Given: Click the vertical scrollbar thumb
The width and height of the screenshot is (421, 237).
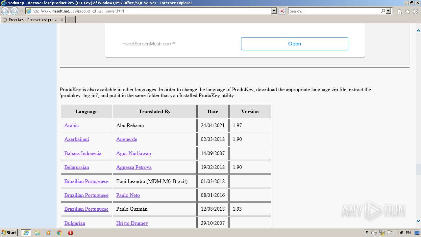Looking at the screenshot, I should coord(418,170).
